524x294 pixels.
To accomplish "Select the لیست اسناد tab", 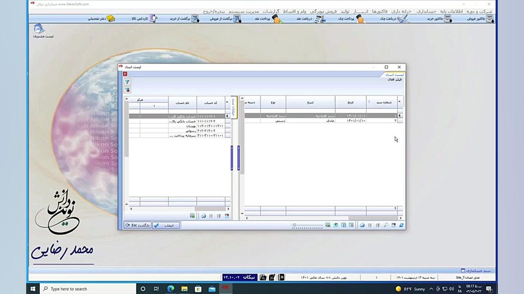I will point(395,75).
